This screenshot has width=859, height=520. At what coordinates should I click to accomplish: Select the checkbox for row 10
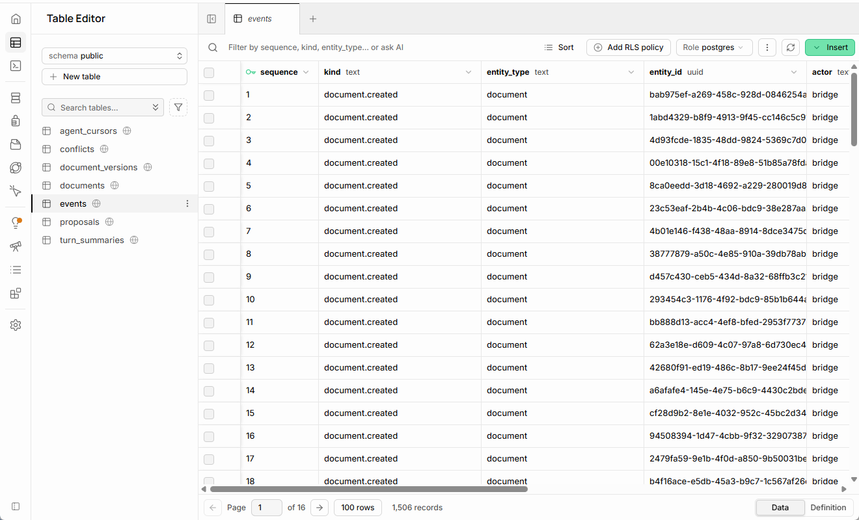[x=209, y=300]
